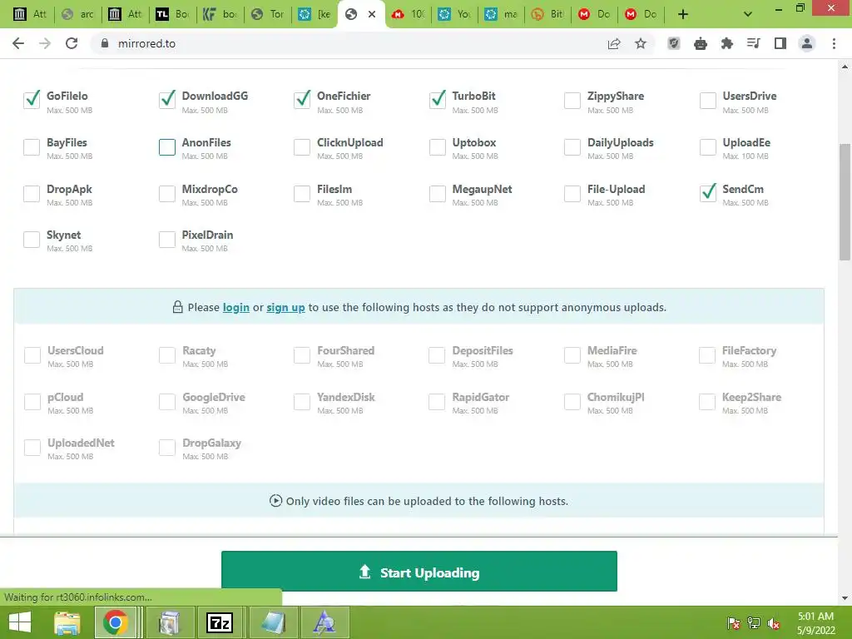Viewport: 852px width, 639px height.
Task: Uncheck the DownloadGG checkbox
Action: pyautogui.click(x=166, y=100)
